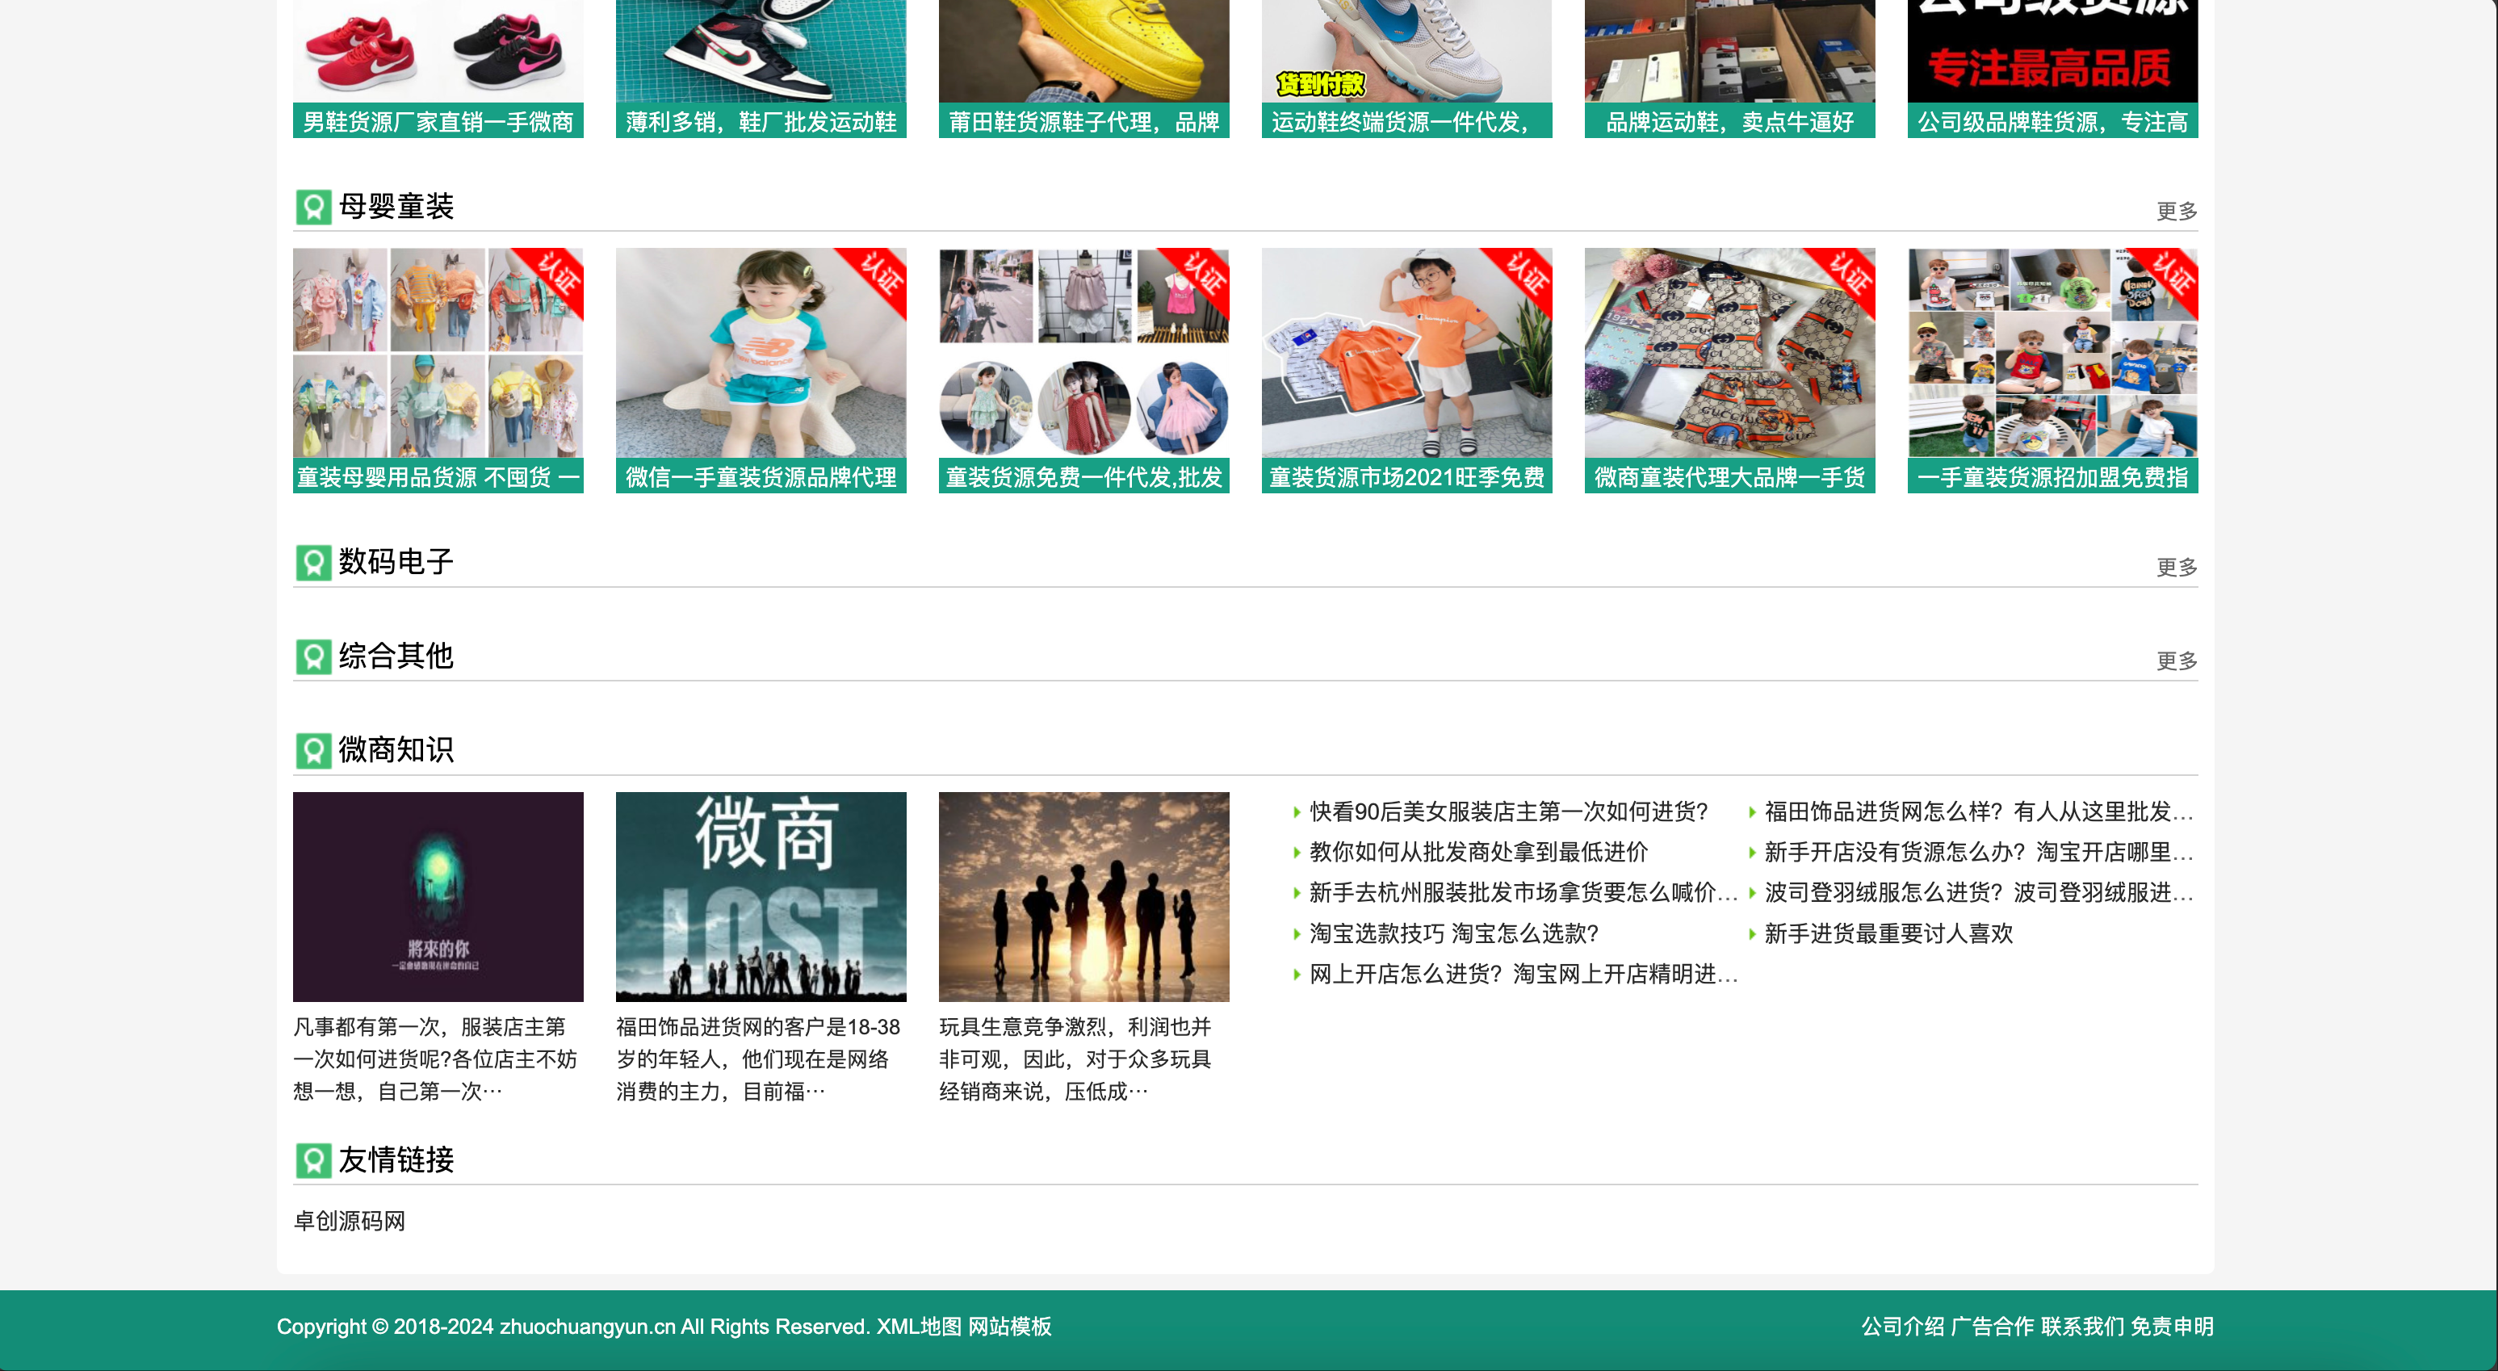2498x1371 pixels.
Task: Open yellow sneaker 莆田鞋货源 product image
Action: pyautogui.click(x=1083, y=48)
